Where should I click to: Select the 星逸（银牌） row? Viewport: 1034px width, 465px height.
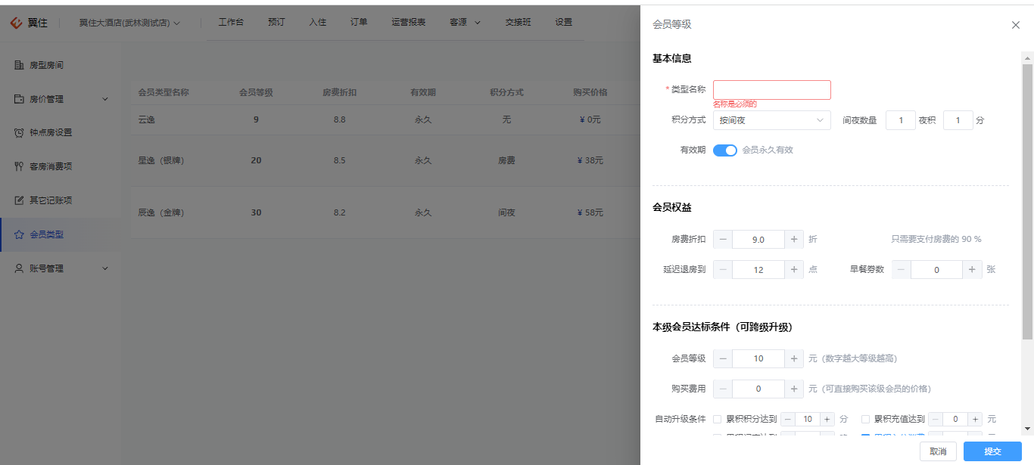(386, 160)
